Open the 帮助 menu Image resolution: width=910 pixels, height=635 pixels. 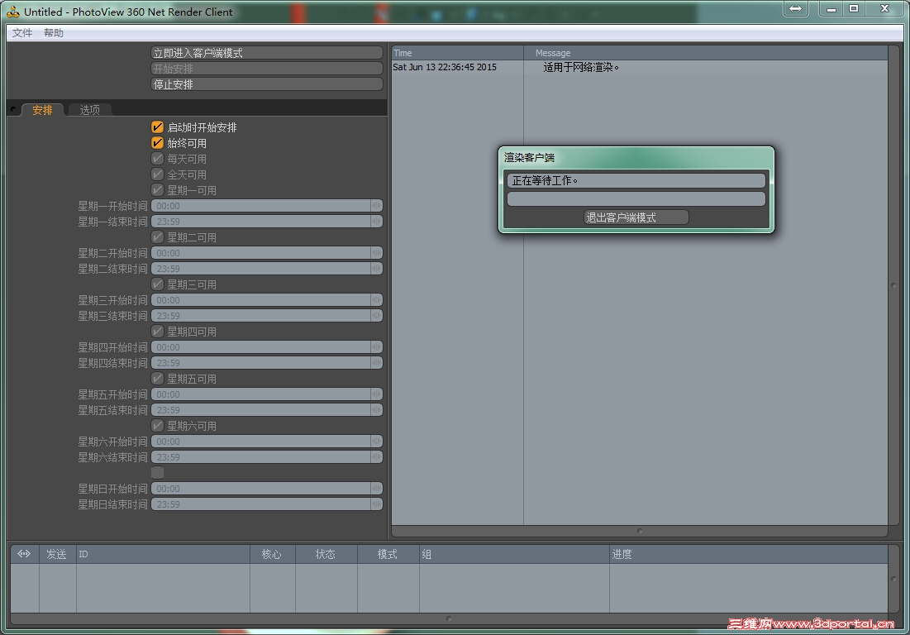pyautogui.click(x=54, y=32)
